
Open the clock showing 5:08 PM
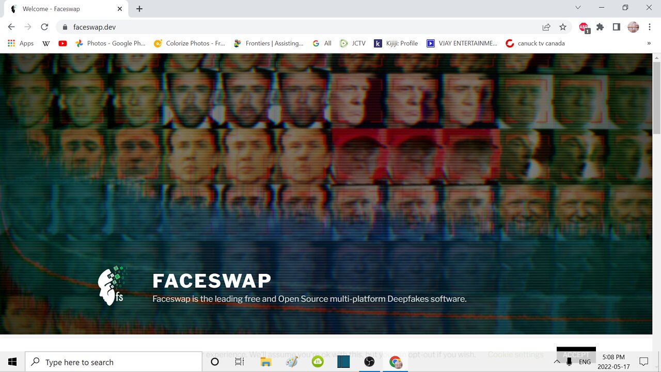point(613,362)
